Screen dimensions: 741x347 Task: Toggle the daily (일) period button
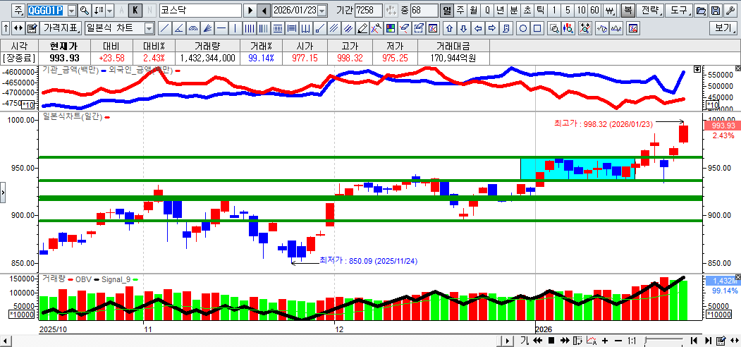(447, 11)
